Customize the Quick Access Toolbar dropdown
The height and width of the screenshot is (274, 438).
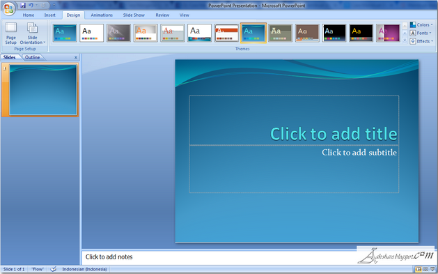pos(54,6)
